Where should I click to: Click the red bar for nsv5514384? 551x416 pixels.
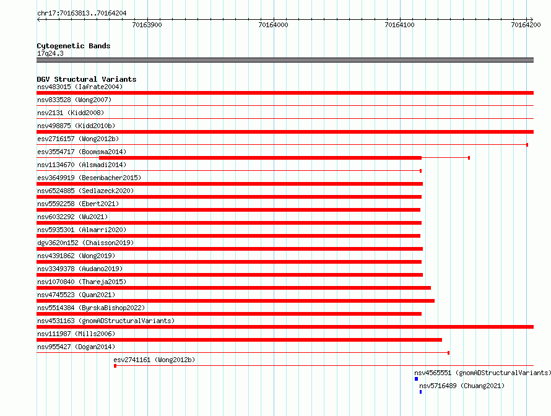coord(229,314)
